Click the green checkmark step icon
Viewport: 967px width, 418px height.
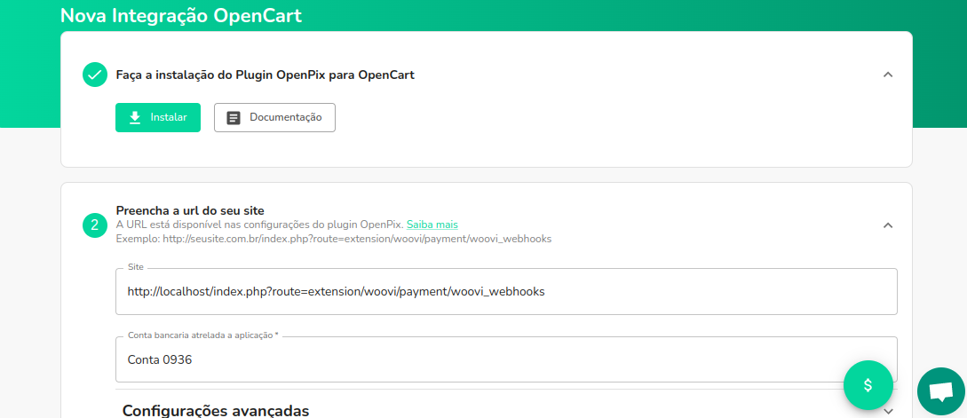(x=95, y=75)
